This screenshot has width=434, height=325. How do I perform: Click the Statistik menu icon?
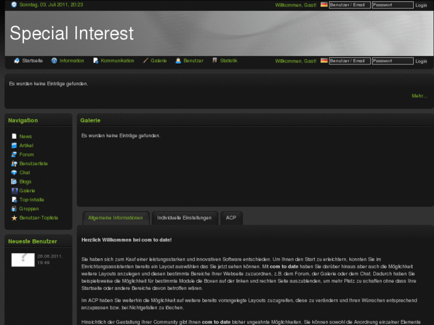tap(215, 60)
